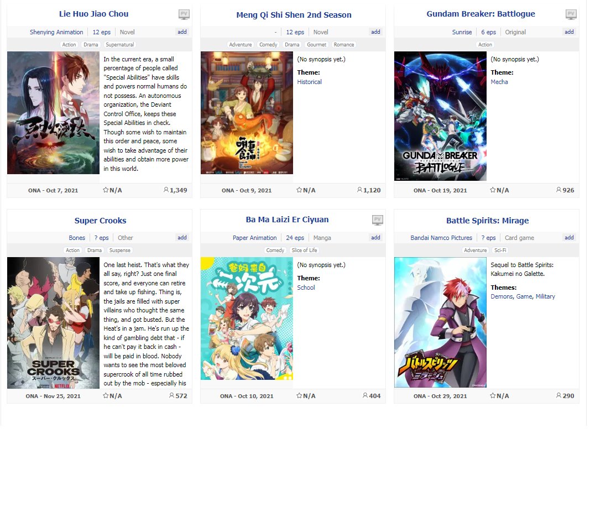
Task: Click score star on Lie Huo Jiao Chou
Action: coord(106,190)
